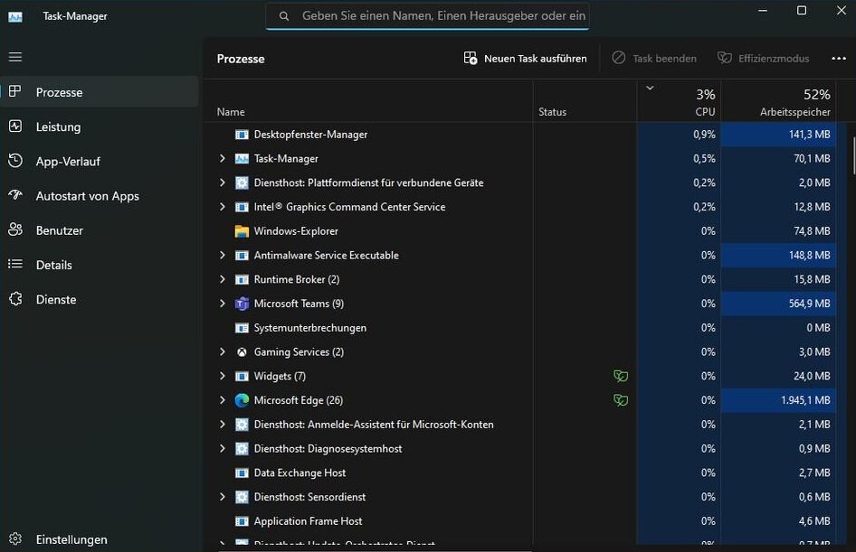This screenshot has height=552, width=856.
Task: Click the Task beenden circle-slash icon
Action: 619,58
